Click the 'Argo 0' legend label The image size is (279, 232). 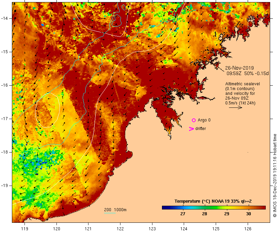[x=204, y=120]
